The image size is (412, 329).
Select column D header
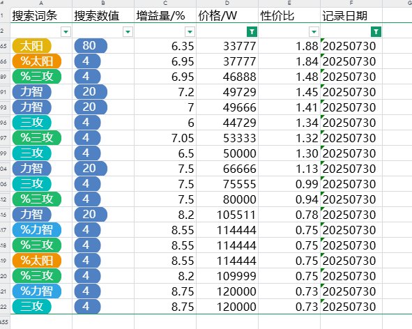pos(227,3)
